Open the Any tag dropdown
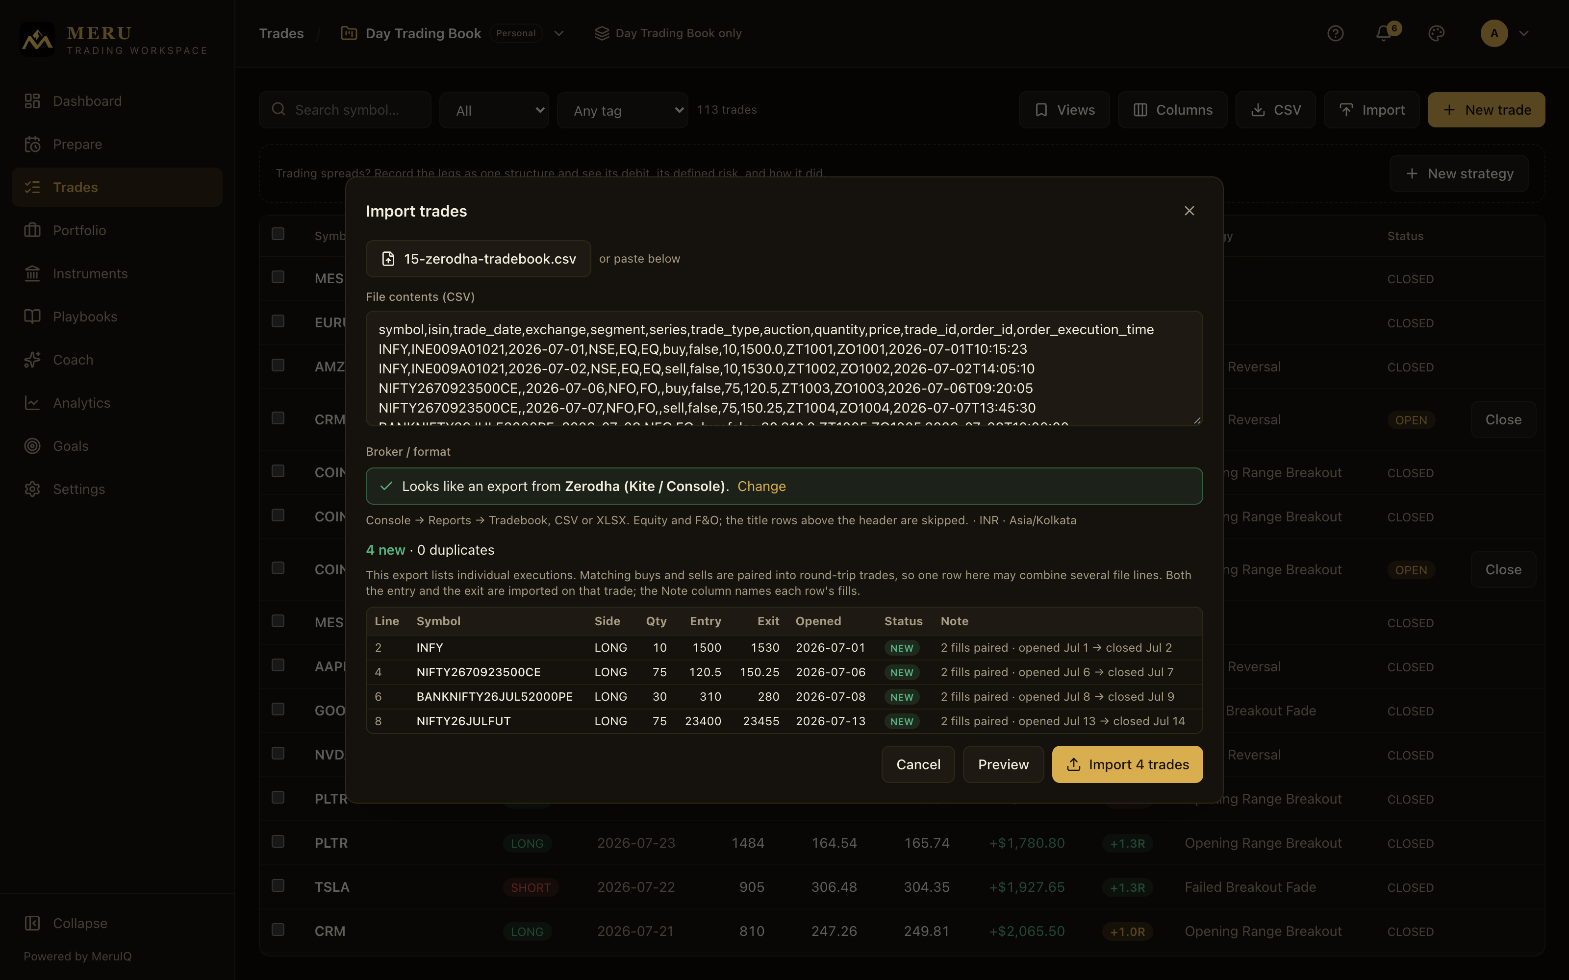 [622, 110]
